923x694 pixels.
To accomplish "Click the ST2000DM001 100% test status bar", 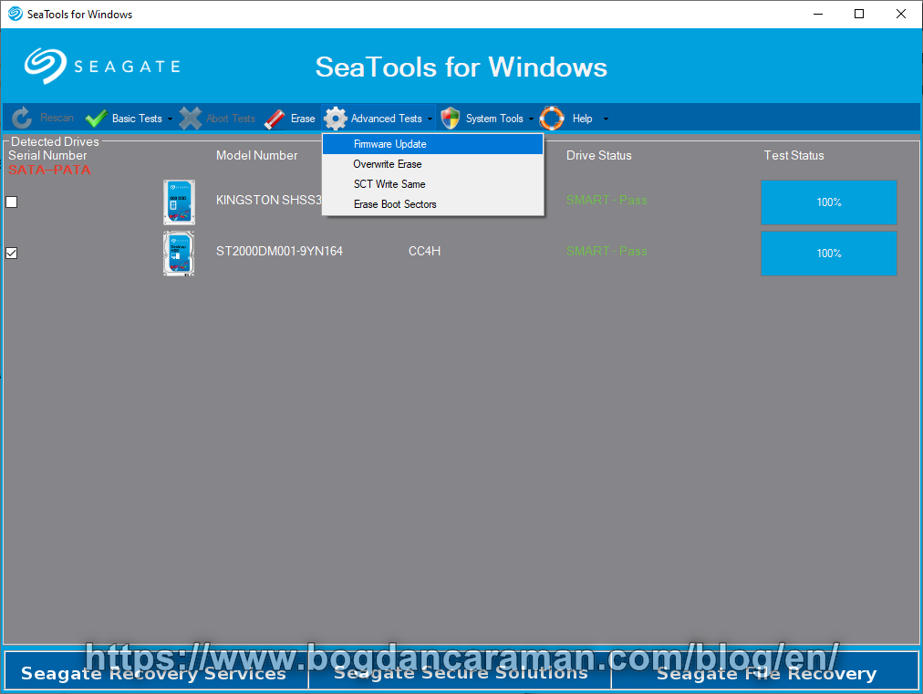I will [x=829, y=254].
